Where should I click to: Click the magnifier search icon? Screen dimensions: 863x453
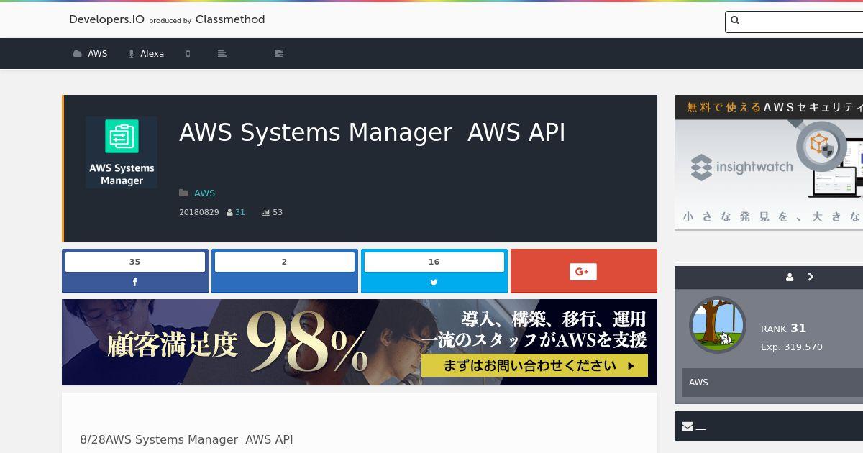tap(735, 21)
